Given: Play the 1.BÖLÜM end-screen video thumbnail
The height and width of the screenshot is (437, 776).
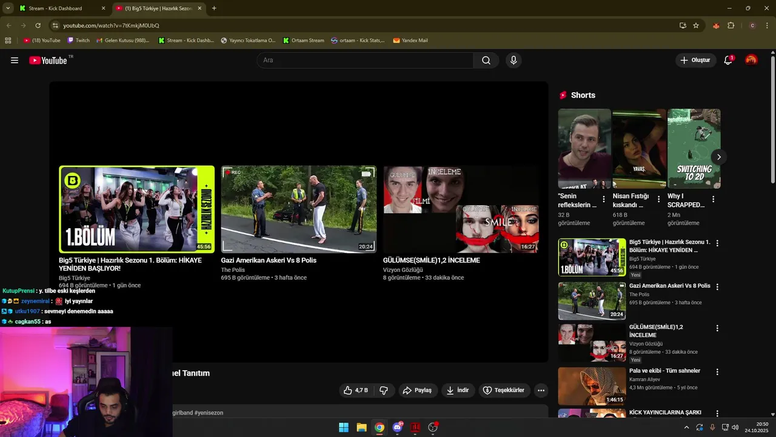Looking at the screenshot, I should [136, 209].
